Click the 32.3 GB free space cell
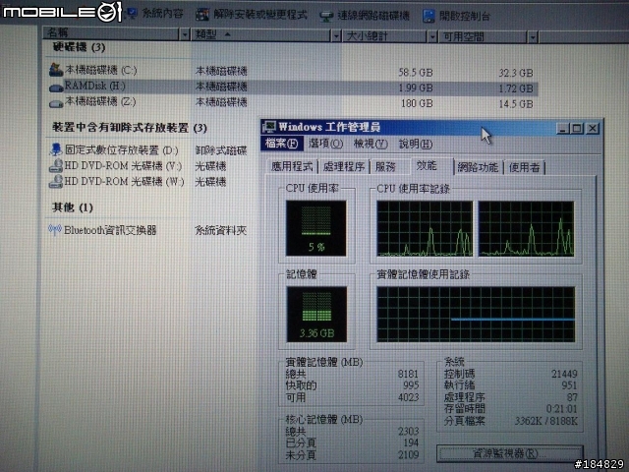The image size is (629, 472). coord(516,73)
